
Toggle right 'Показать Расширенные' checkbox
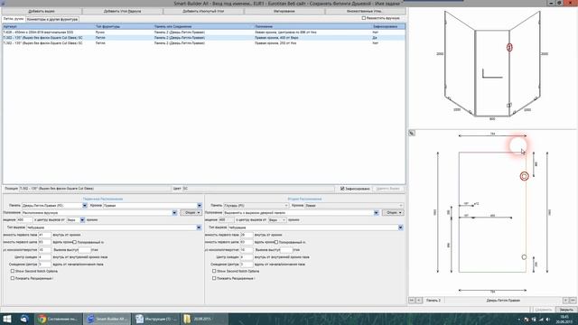[x=214, y=278]
